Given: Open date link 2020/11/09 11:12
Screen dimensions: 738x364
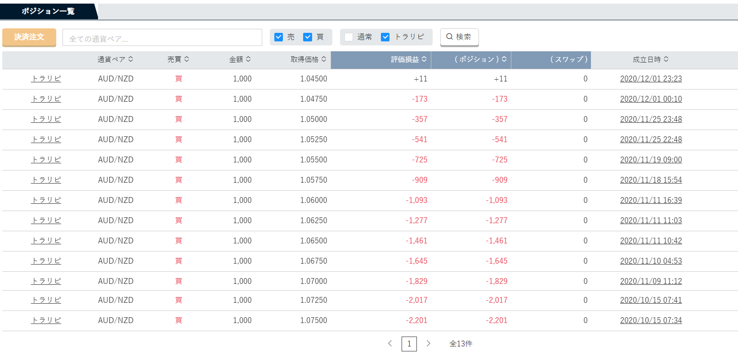Looking at the screenshot, I should coord(651,281).
